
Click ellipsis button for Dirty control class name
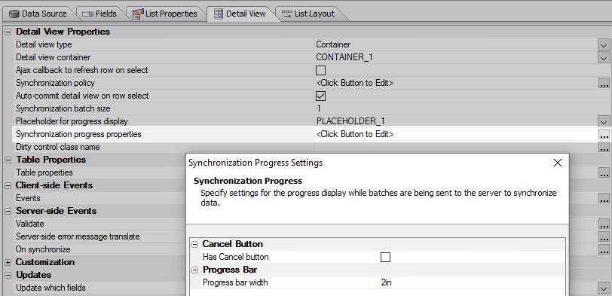tap(604, 148)
